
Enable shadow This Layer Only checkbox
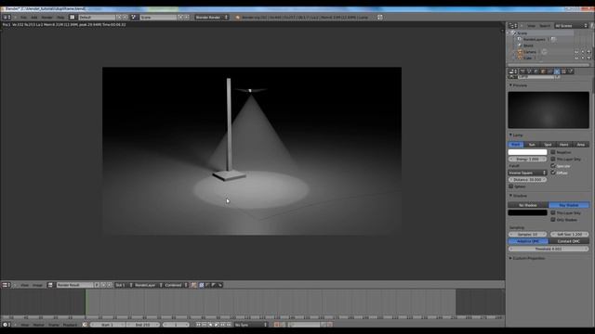coord(553,212)
